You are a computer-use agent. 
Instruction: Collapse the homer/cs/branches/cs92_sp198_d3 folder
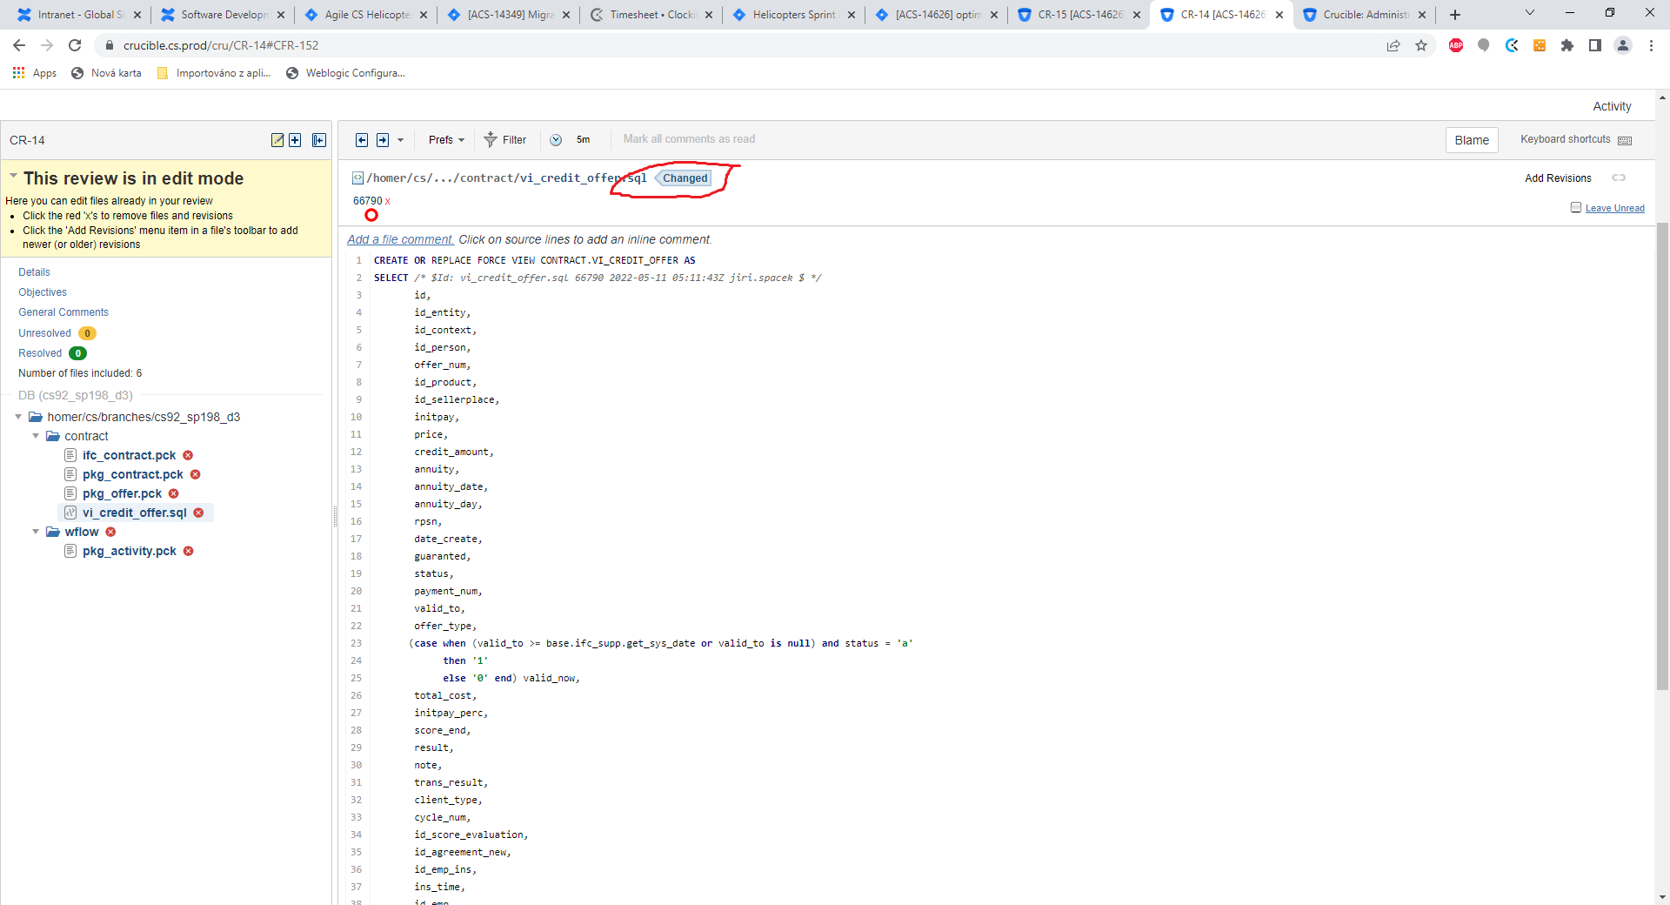click(18, 417)
